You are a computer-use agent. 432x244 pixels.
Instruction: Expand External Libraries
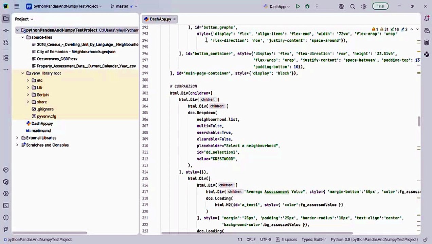17,138
